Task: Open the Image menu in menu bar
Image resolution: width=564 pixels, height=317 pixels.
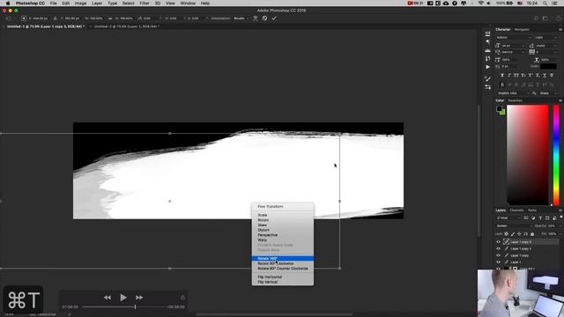Action: pos(80,4)
